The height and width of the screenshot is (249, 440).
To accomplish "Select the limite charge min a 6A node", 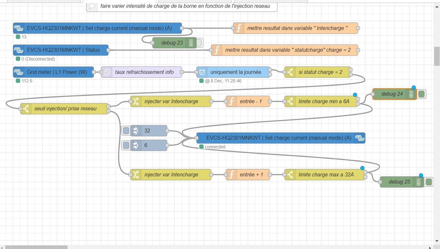I will [x=324, y=102].
